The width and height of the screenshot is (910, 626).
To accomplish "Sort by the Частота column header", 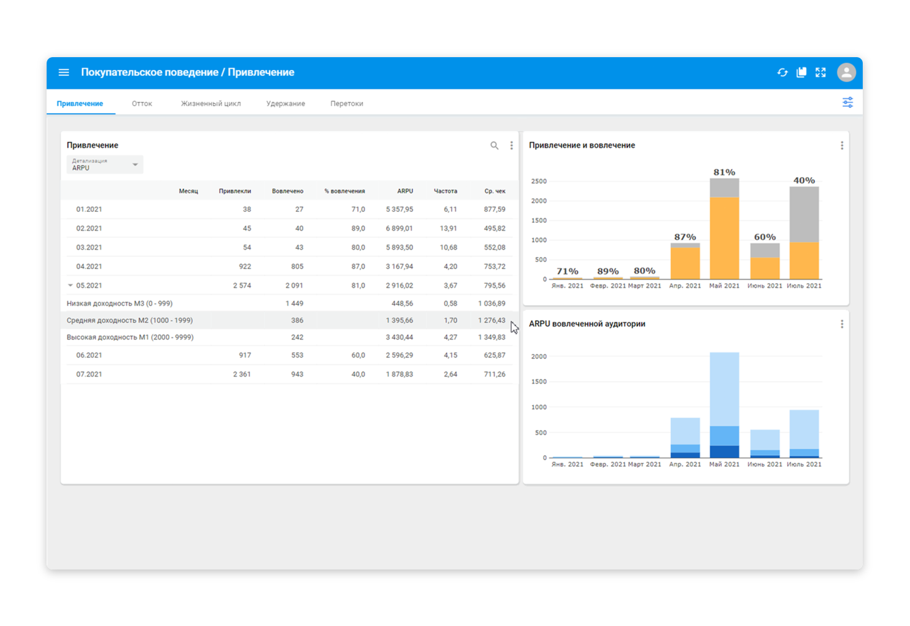I will tap(445, 191).
